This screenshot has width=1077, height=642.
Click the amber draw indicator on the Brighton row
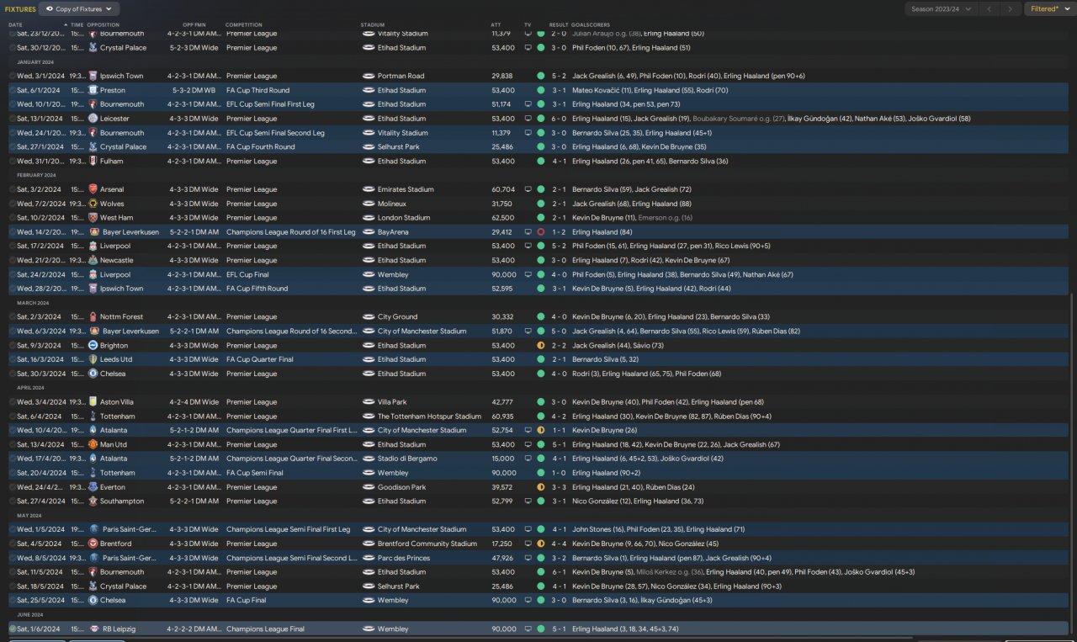point(540,345)
